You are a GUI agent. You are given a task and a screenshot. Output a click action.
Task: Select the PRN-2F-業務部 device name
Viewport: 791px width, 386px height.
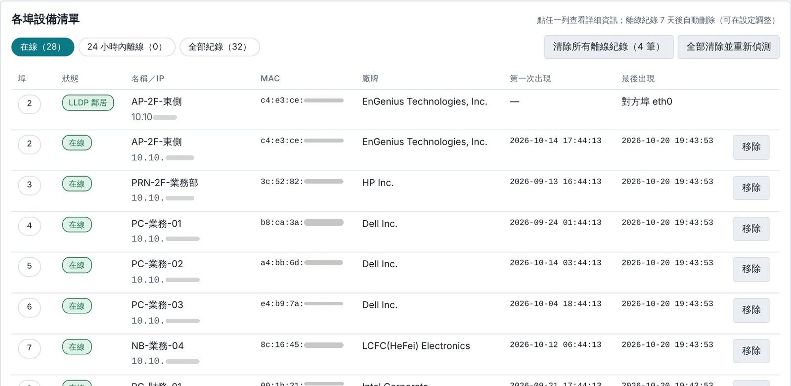point(165,183)
